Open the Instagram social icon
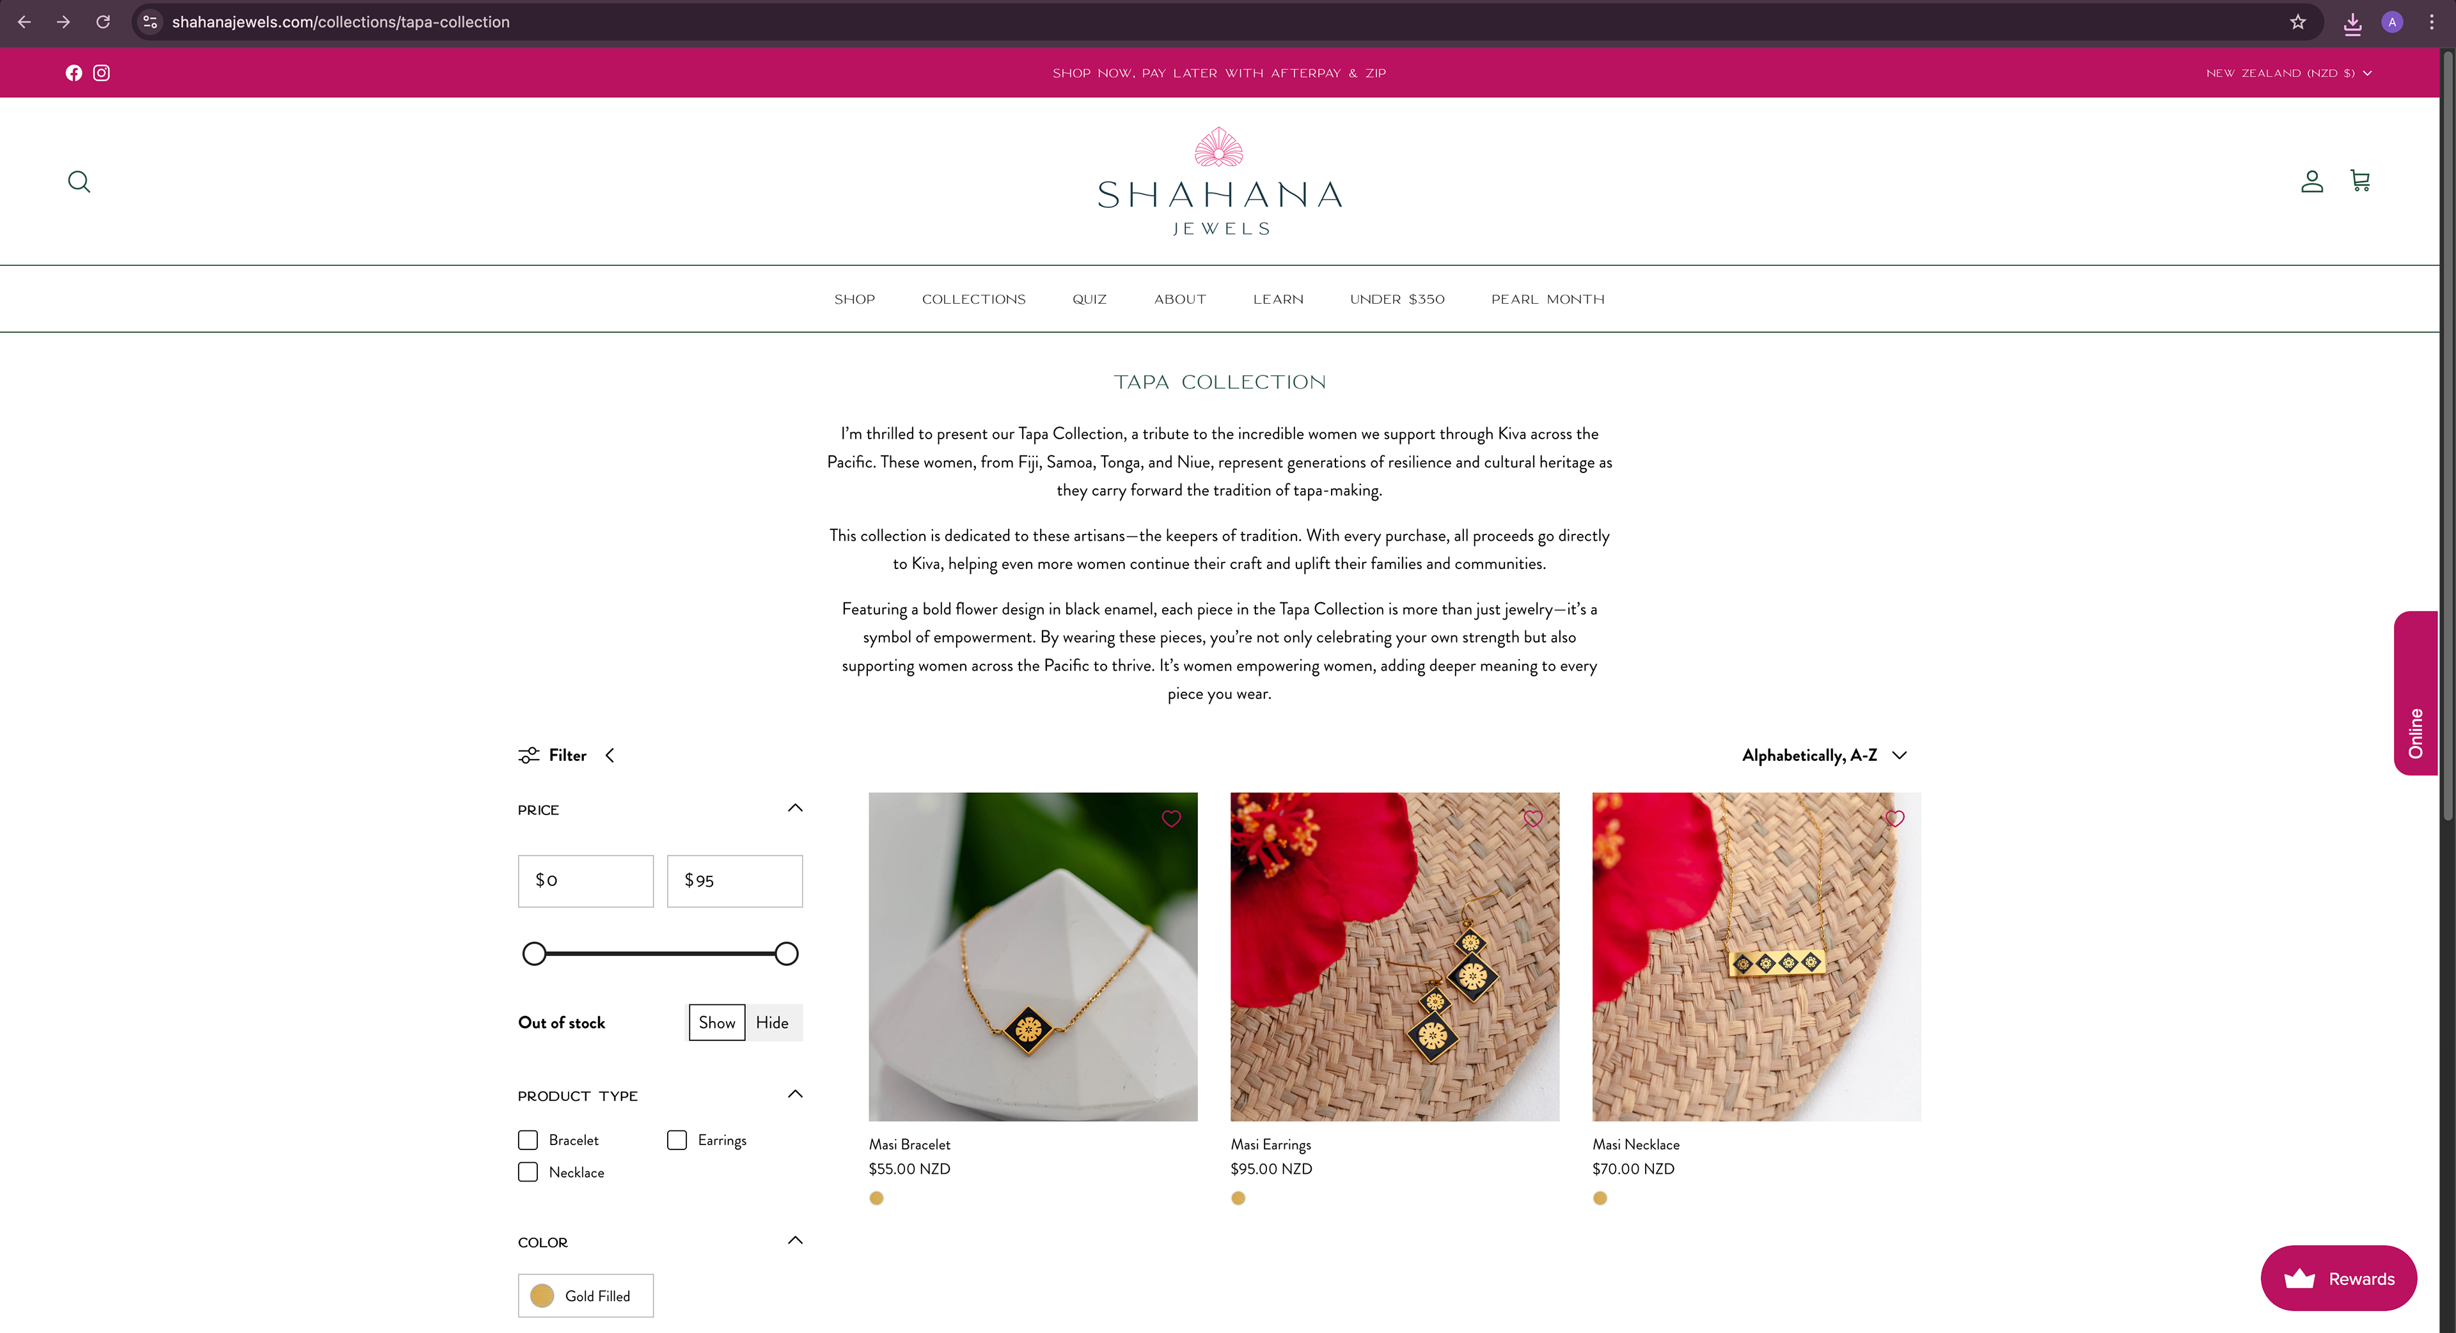Screen dimensions: 2456x1333 101,72
